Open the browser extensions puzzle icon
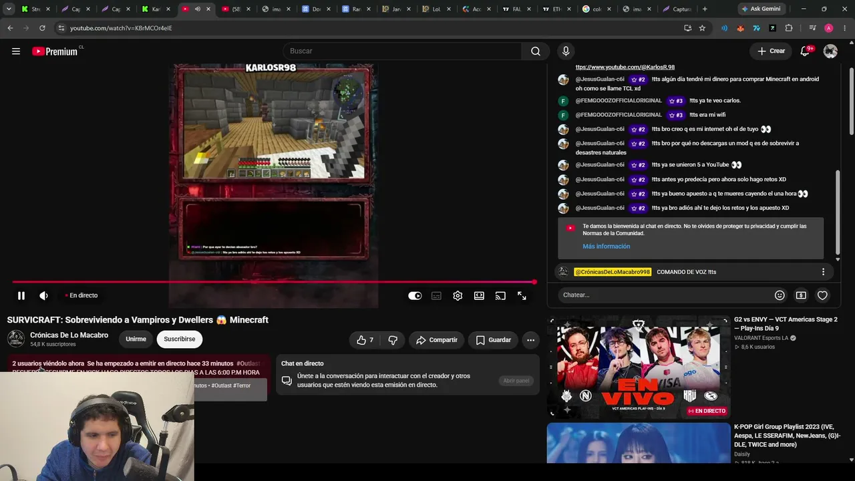 click(x=789, y=28)
